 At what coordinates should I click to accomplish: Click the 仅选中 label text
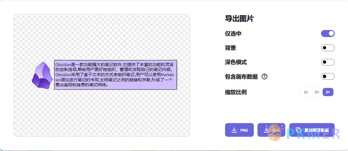tap(233, 34)
